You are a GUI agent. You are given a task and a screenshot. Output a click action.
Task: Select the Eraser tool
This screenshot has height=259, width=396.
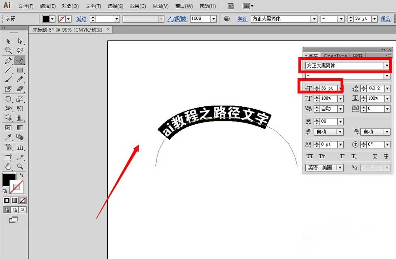point(20,89)
